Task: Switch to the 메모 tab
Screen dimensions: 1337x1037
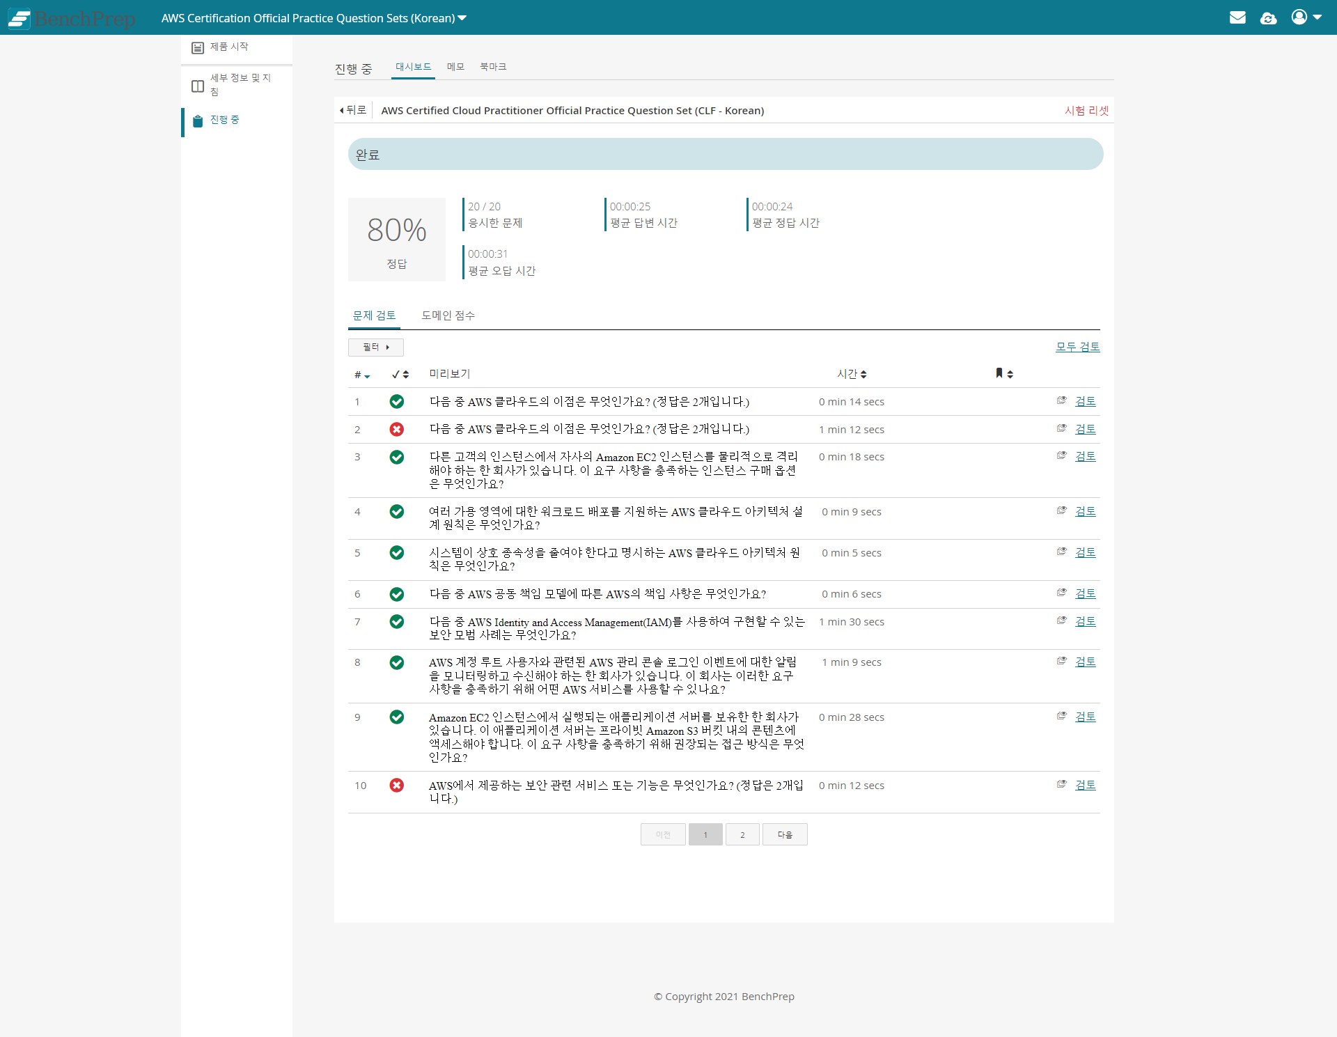Action: [455, 67]
